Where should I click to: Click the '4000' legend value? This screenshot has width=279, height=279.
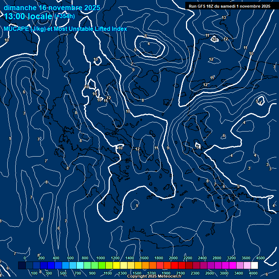(x=253, y=273)
